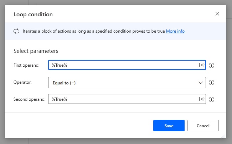This screenshot has width=232, height=144.
Task: Open variable picker for First operand
Action: (201, 65)
